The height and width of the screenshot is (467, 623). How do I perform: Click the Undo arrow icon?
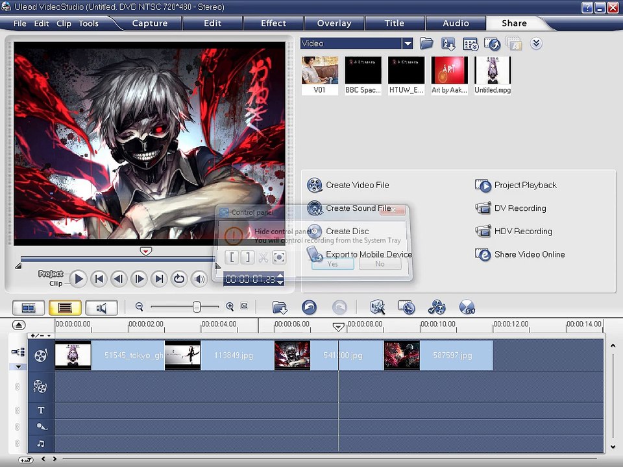pyautogui.click(x=309, y=307)
